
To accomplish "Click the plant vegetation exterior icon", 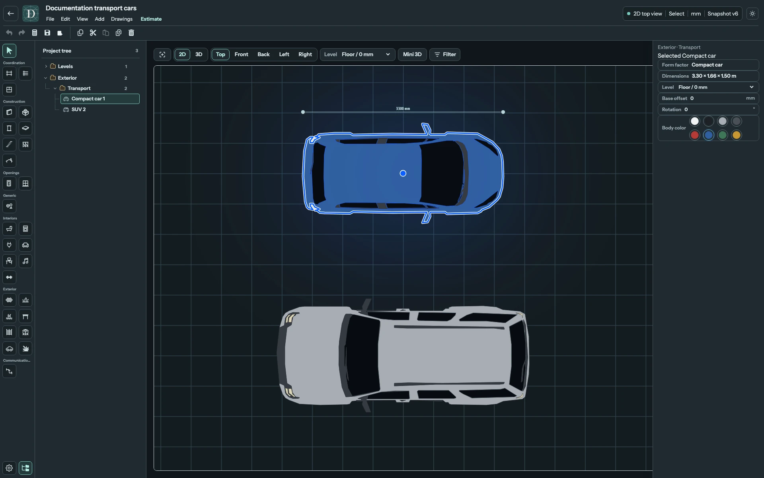I will click(x=25, y=349).
